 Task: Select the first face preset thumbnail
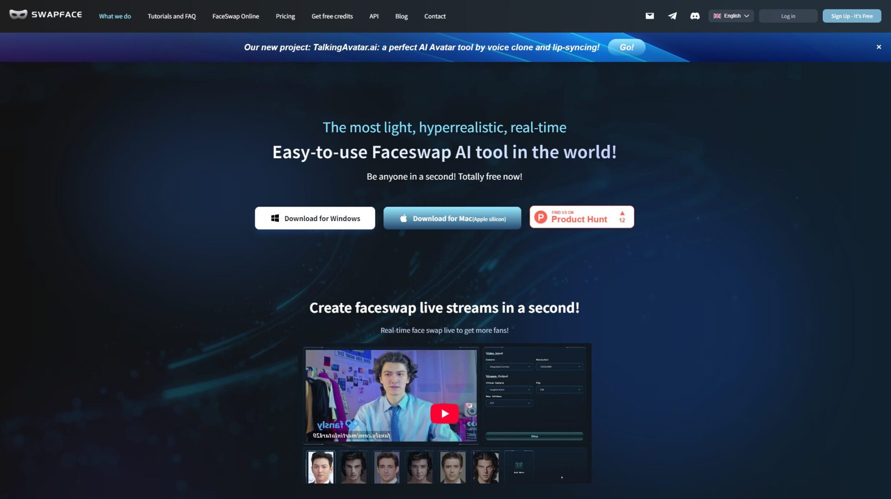320,467
